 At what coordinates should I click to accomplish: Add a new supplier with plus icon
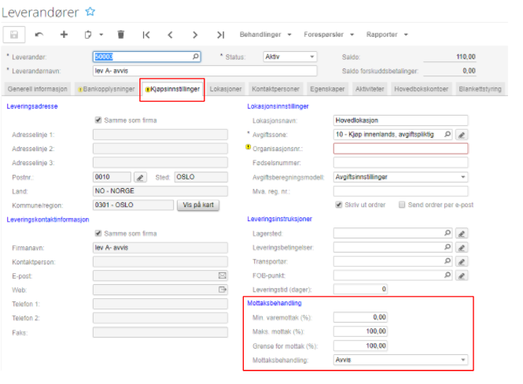[64, 35]
